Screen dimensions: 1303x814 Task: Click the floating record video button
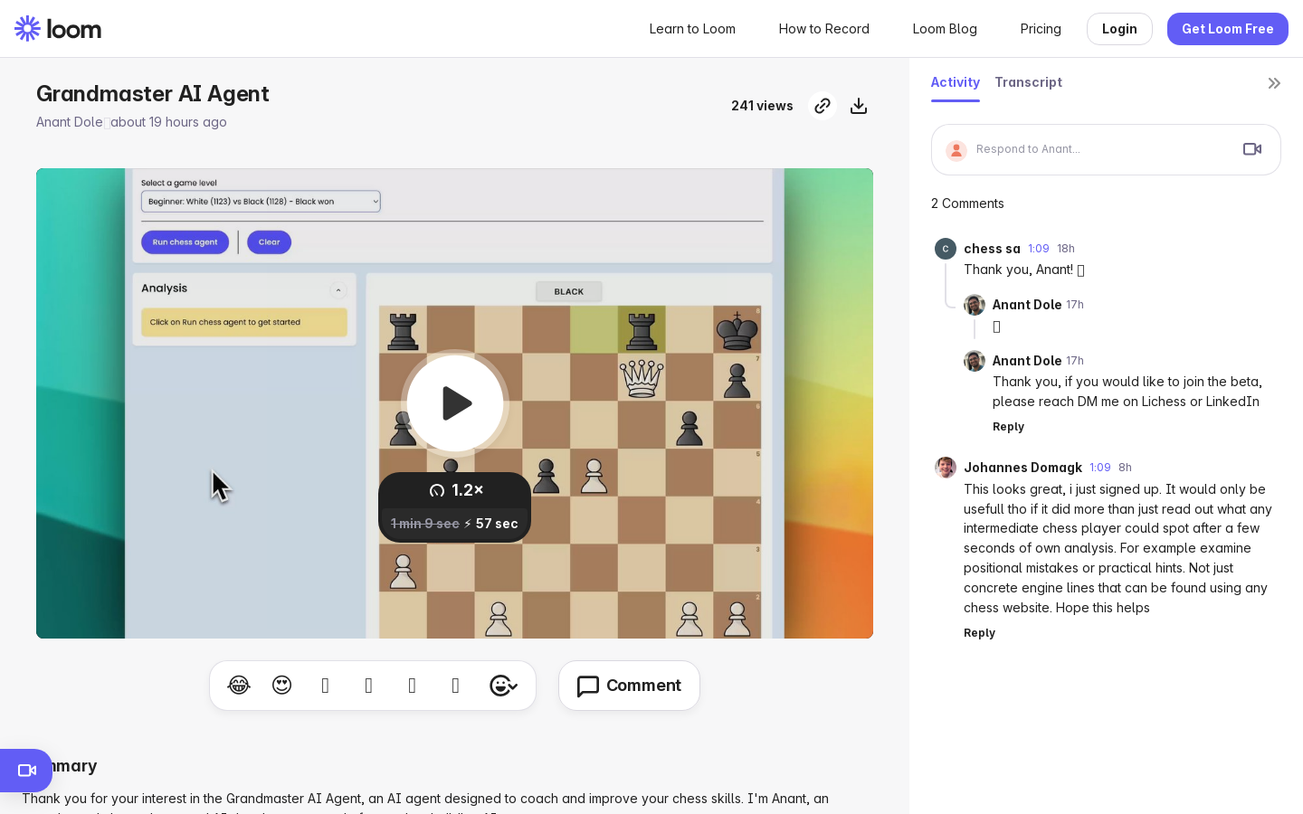[26, 771]
